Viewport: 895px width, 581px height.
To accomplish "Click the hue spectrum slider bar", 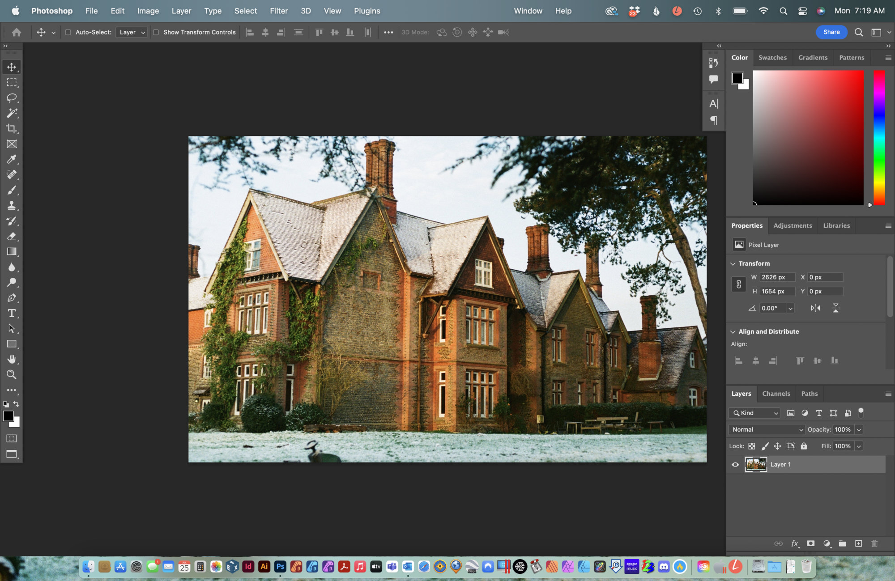I will coord(879,138).
